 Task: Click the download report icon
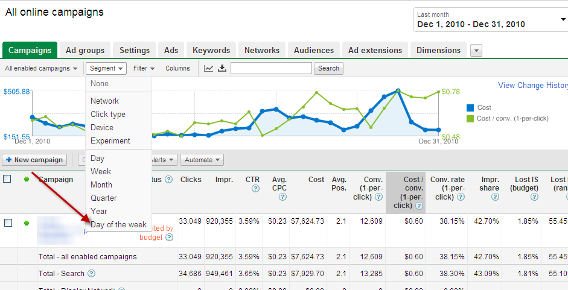222,68
